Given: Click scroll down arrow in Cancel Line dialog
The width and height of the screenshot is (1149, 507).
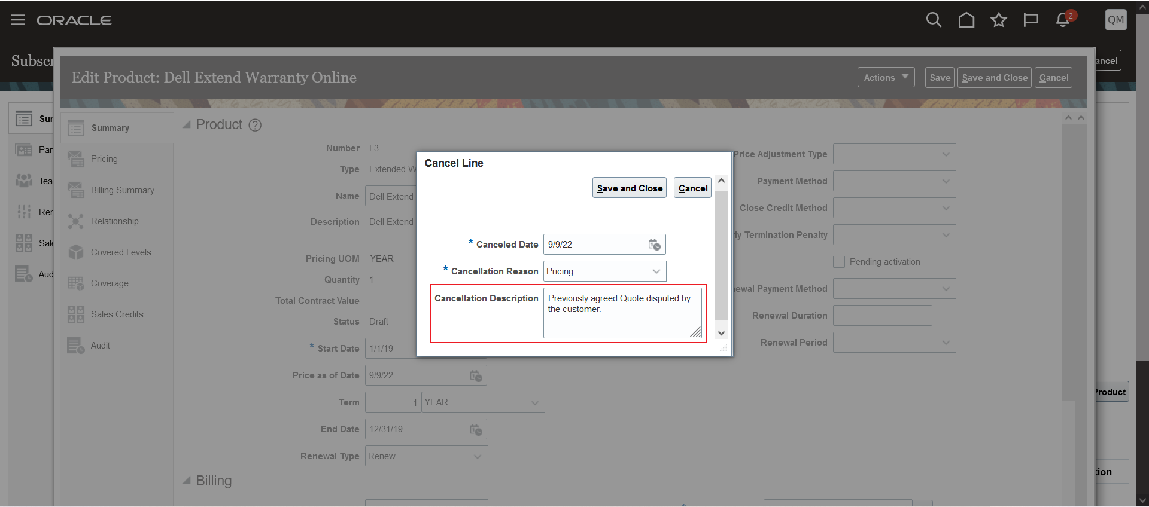Looking at the screenshot, I should pyautogui.click(x=721, y=333).
